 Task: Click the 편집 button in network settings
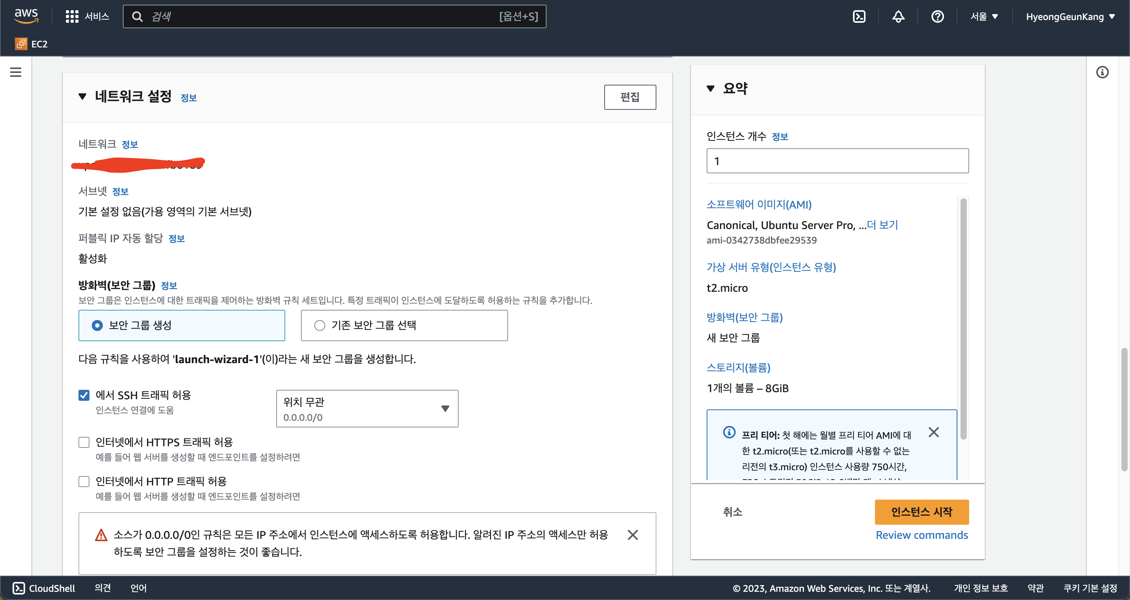[629, 97]
